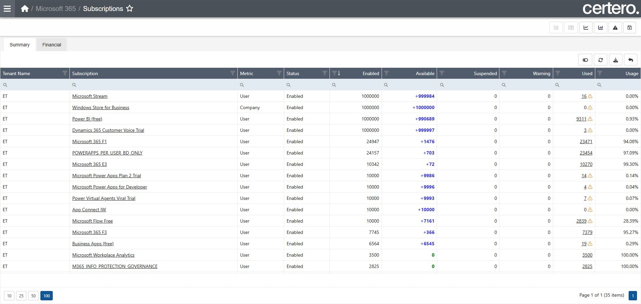641x304 pixels.
Task: Toggle the grid switch button
Action: pos(585,60)
